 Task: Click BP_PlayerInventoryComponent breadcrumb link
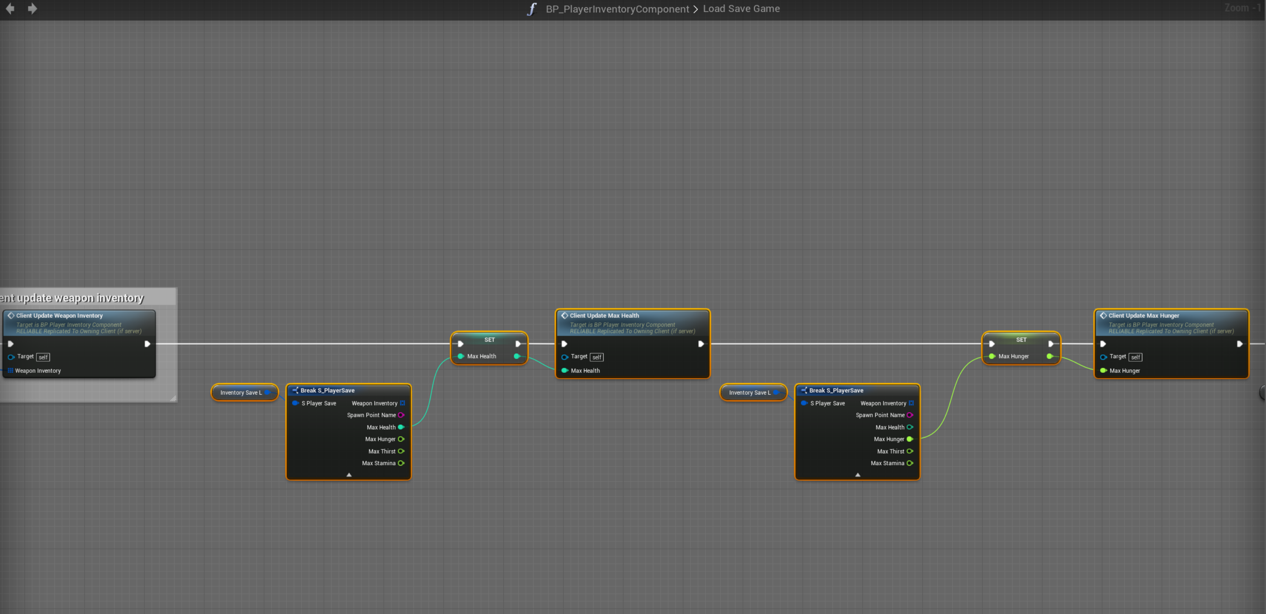(x=617, y=9)
